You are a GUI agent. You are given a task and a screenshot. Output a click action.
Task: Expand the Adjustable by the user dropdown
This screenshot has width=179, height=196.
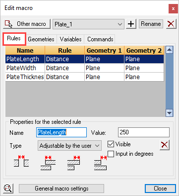pos(69,146)
